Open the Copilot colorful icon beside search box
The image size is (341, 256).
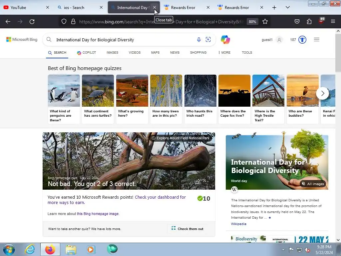pos(225,40)
